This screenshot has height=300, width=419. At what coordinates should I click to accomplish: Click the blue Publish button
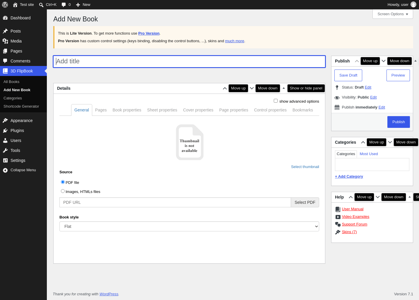(x=399, y=122)
